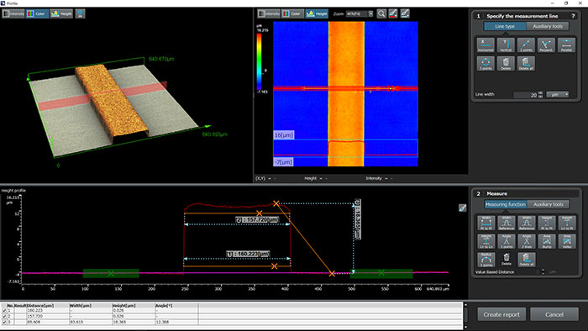588x331 pixels.
Task: Click the -7[µm] label on height map
Action: pyautogui.click(x=284, y=162)
